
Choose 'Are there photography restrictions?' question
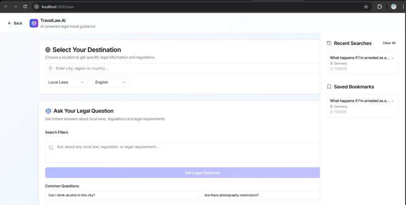[260, 195]
